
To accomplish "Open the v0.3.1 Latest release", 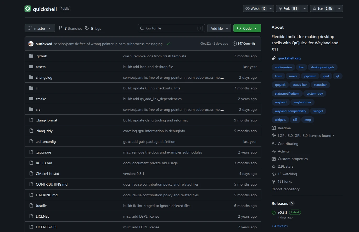I will 282,212.
